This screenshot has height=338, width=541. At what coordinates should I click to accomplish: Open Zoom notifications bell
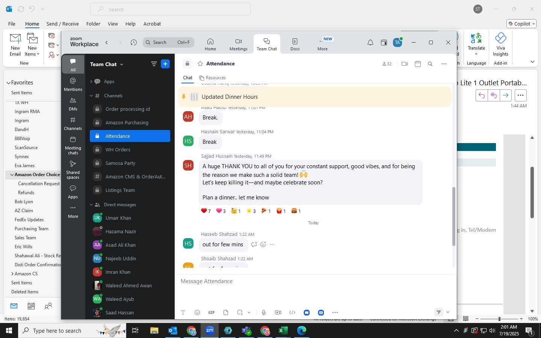(370, 42)
